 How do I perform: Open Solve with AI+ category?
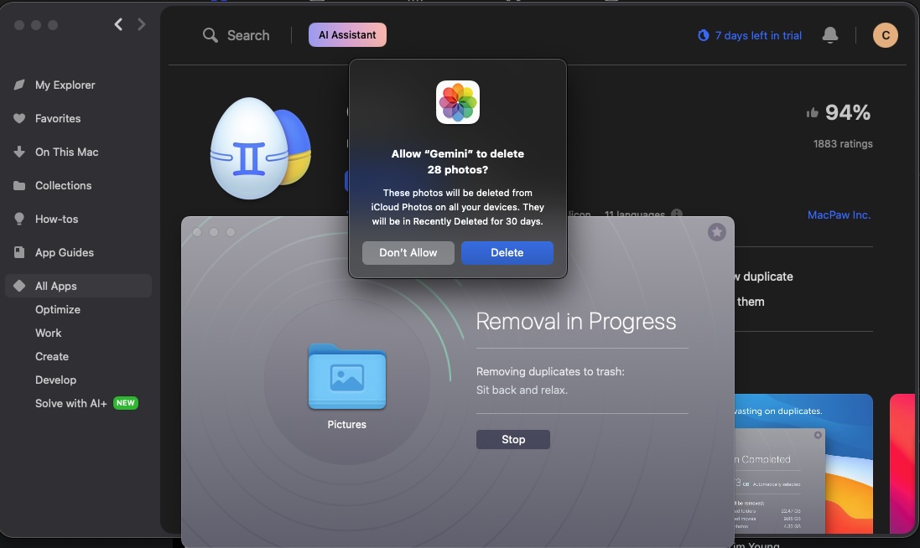point(71,403)
